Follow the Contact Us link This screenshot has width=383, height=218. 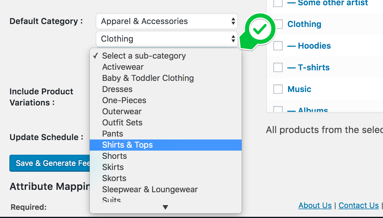coord(359,205)
